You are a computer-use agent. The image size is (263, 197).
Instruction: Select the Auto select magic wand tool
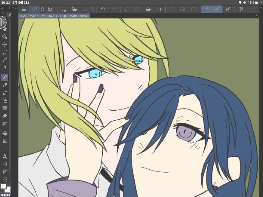pos(5,68)
